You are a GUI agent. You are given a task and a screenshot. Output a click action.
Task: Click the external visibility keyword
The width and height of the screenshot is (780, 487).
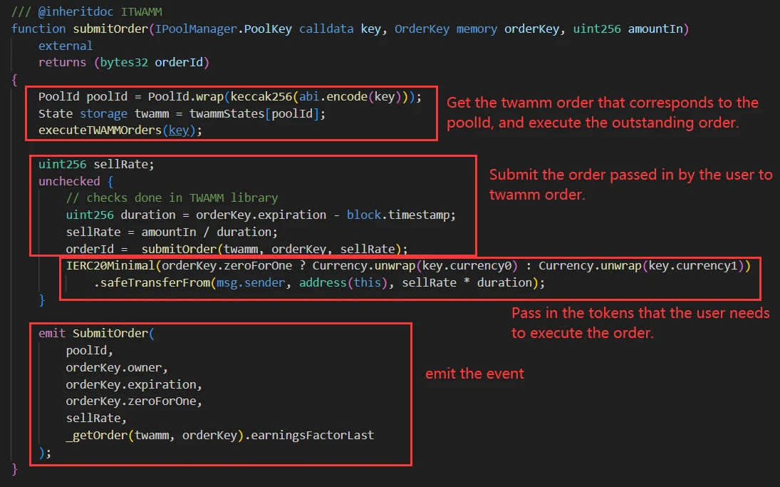click(66, 46)
